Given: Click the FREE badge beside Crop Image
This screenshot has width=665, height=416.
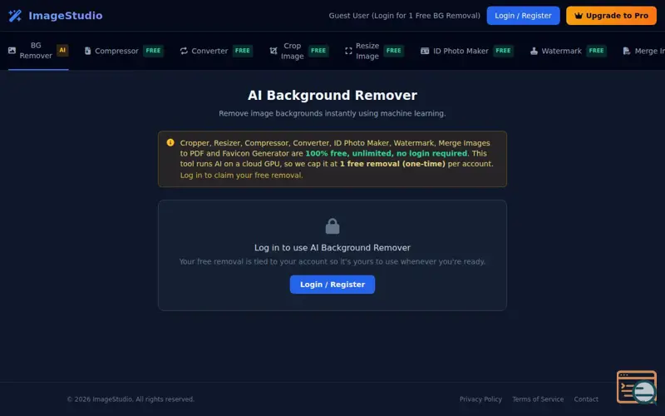Looking at the screenshot, I should pos(318,51).
